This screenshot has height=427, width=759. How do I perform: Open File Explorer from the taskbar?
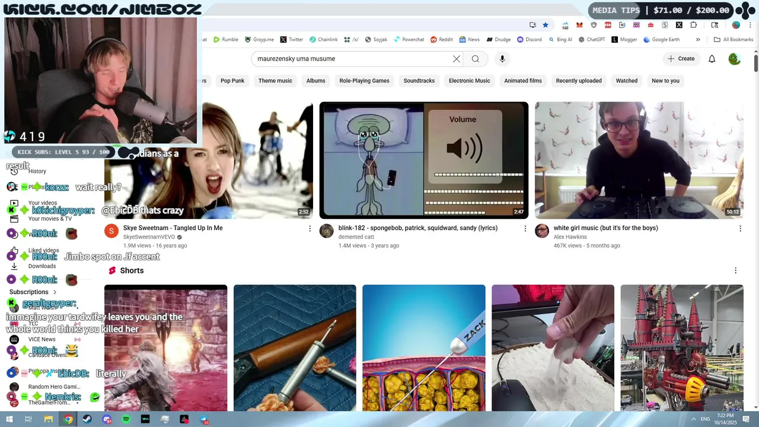point(49,419)
